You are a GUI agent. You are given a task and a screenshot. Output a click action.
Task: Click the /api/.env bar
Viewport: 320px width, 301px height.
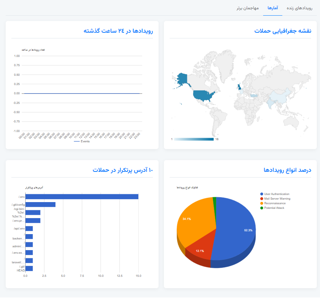(29, 229)
